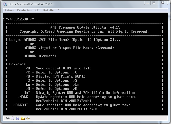Minimize the Virtual PC window
The height and width of the screenshot is (124, 171).
[x=147, y=3]
